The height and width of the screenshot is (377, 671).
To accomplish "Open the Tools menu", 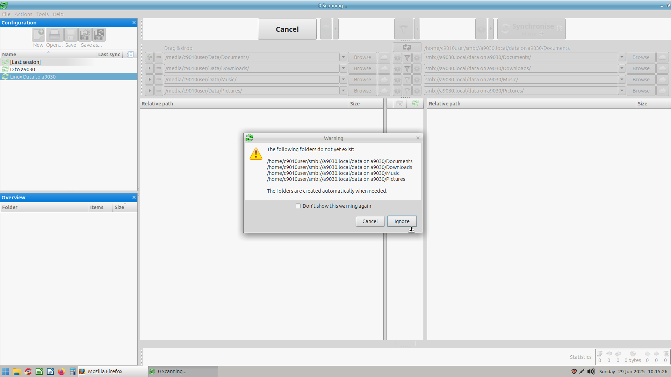I will pos(43,14).
